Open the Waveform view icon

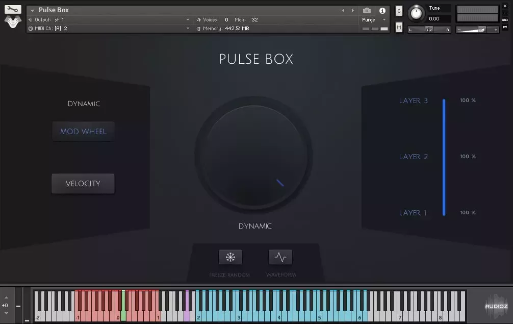point(281,257)
